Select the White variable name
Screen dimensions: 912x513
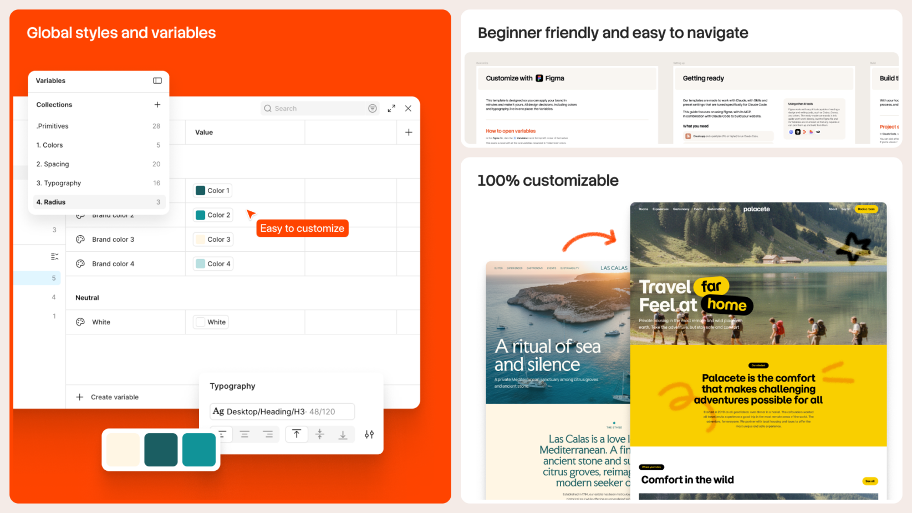[x=101, y=322]
